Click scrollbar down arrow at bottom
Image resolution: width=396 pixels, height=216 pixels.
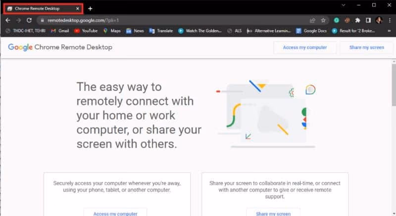[x=394, y=214]
